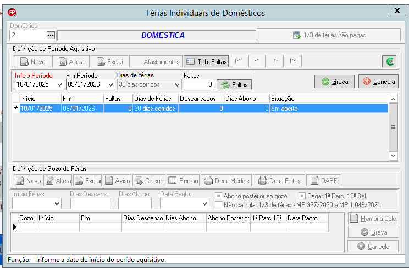Click the FP application icon in title bar
Viewport: 409px width, 268px height.
[12, 13]
